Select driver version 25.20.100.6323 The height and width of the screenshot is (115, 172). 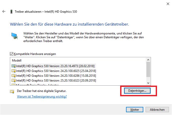click(x=56, y=81)
